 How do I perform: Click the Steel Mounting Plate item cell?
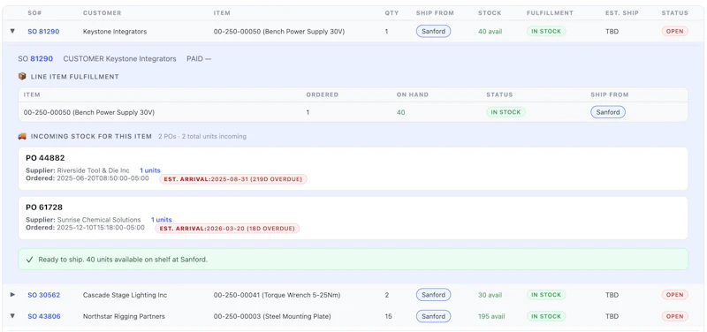272,317
